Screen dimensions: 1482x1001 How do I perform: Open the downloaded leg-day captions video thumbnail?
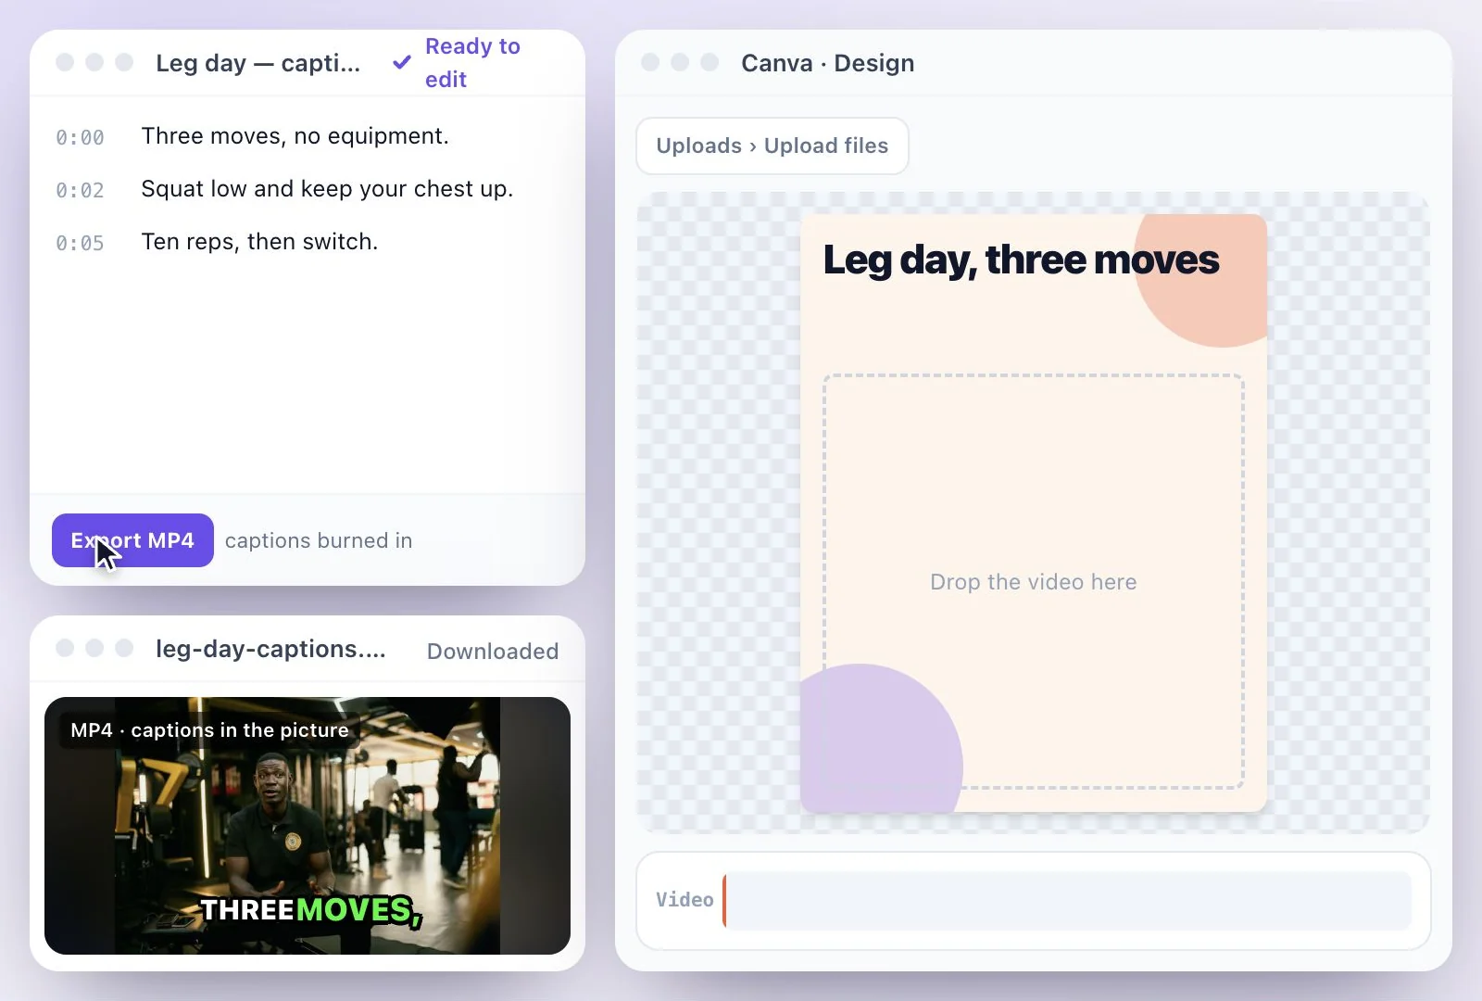[308, 826]
